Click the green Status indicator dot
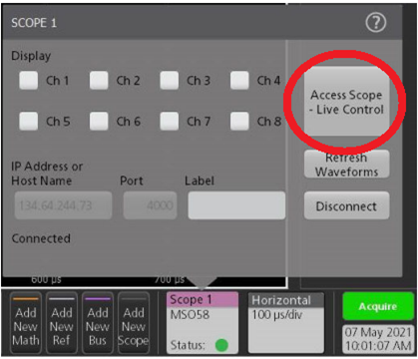 pyautogui.click(x=221, y=345)
